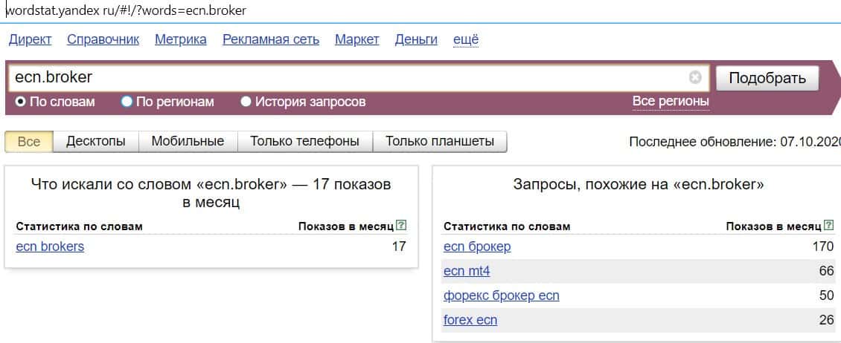Open the форекс брокер ecn link
The image size is (841, 343).
click(x=502, y=295)
